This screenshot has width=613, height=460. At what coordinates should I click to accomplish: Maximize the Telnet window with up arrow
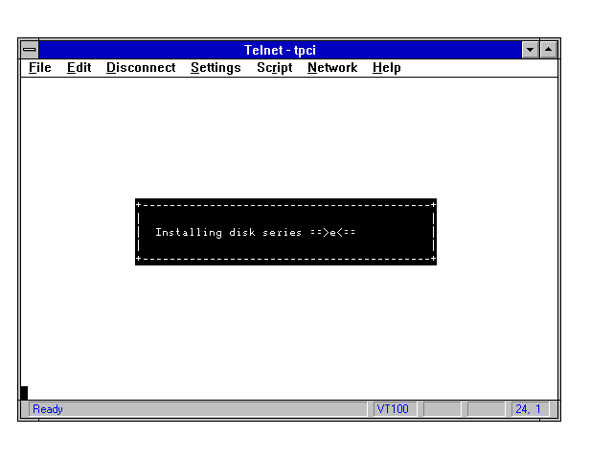click(549, 50)
